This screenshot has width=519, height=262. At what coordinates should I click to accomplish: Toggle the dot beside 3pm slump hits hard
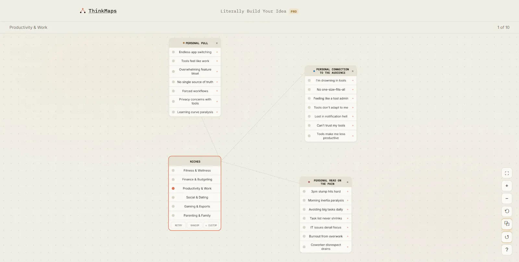click(x=304, y=192)
